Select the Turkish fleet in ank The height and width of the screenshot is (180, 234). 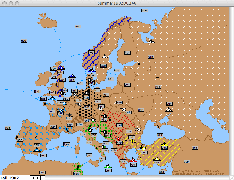point(164,144)
